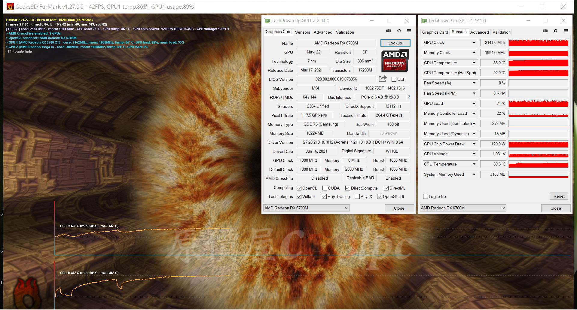
Task: Toggle the CUDA checkbox
Action: tap(325, 188)
